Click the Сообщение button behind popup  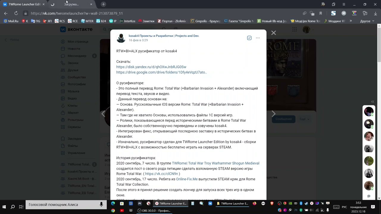pos(283,119)
